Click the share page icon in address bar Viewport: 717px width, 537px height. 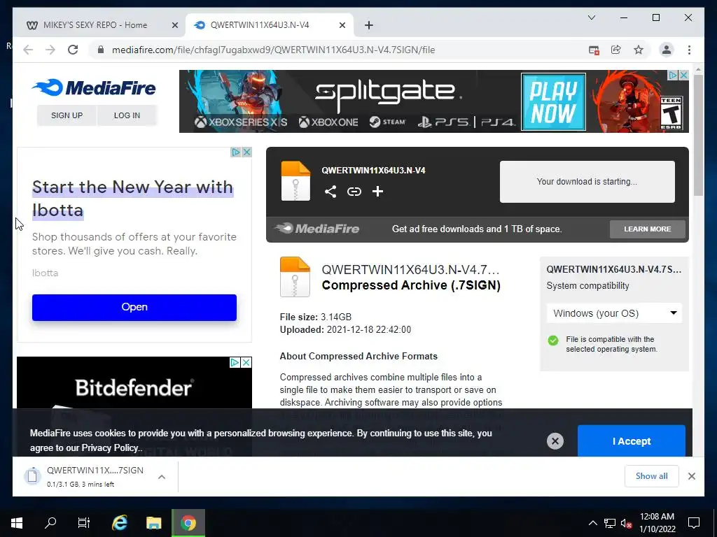(x=616, y=50)
